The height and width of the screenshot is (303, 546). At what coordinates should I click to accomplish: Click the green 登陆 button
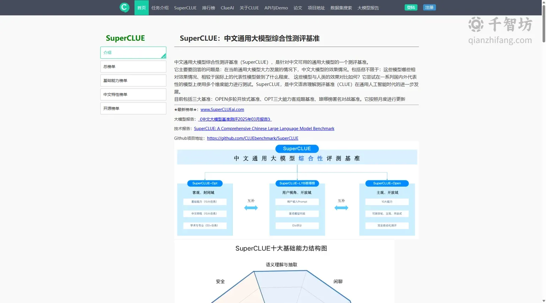click(411, 7)
